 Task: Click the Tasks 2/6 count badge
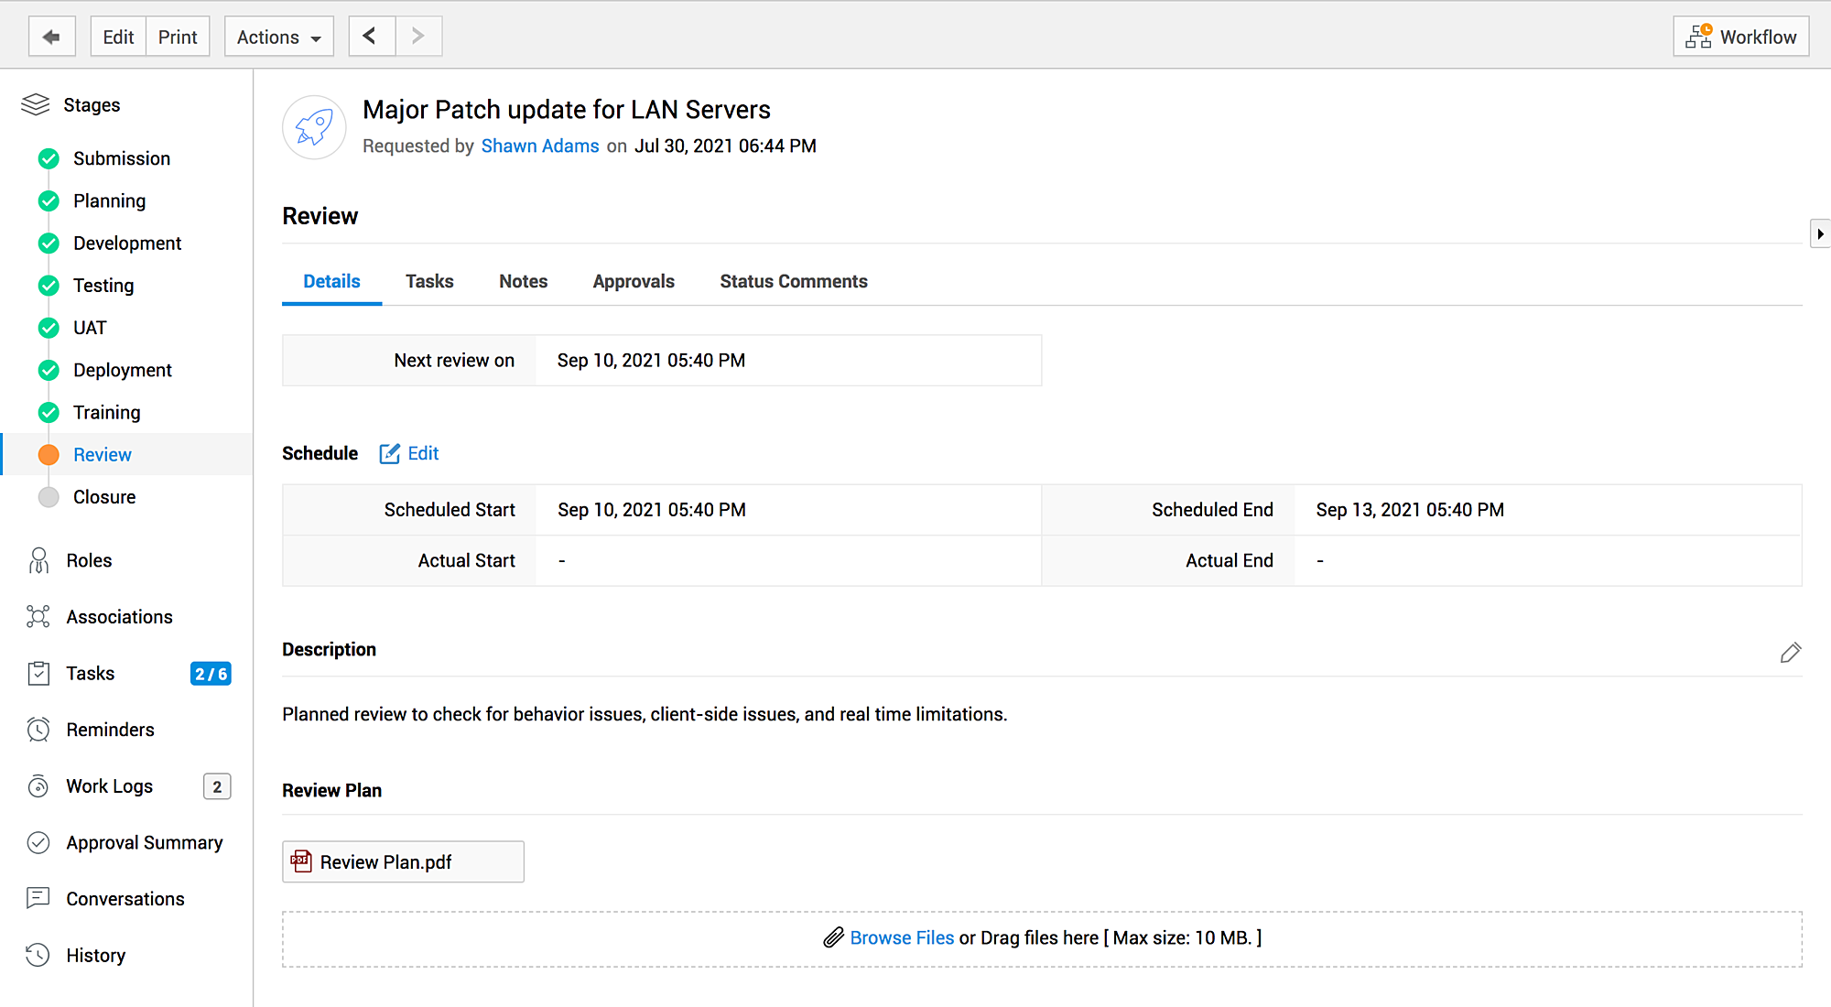tap(211, 674)
